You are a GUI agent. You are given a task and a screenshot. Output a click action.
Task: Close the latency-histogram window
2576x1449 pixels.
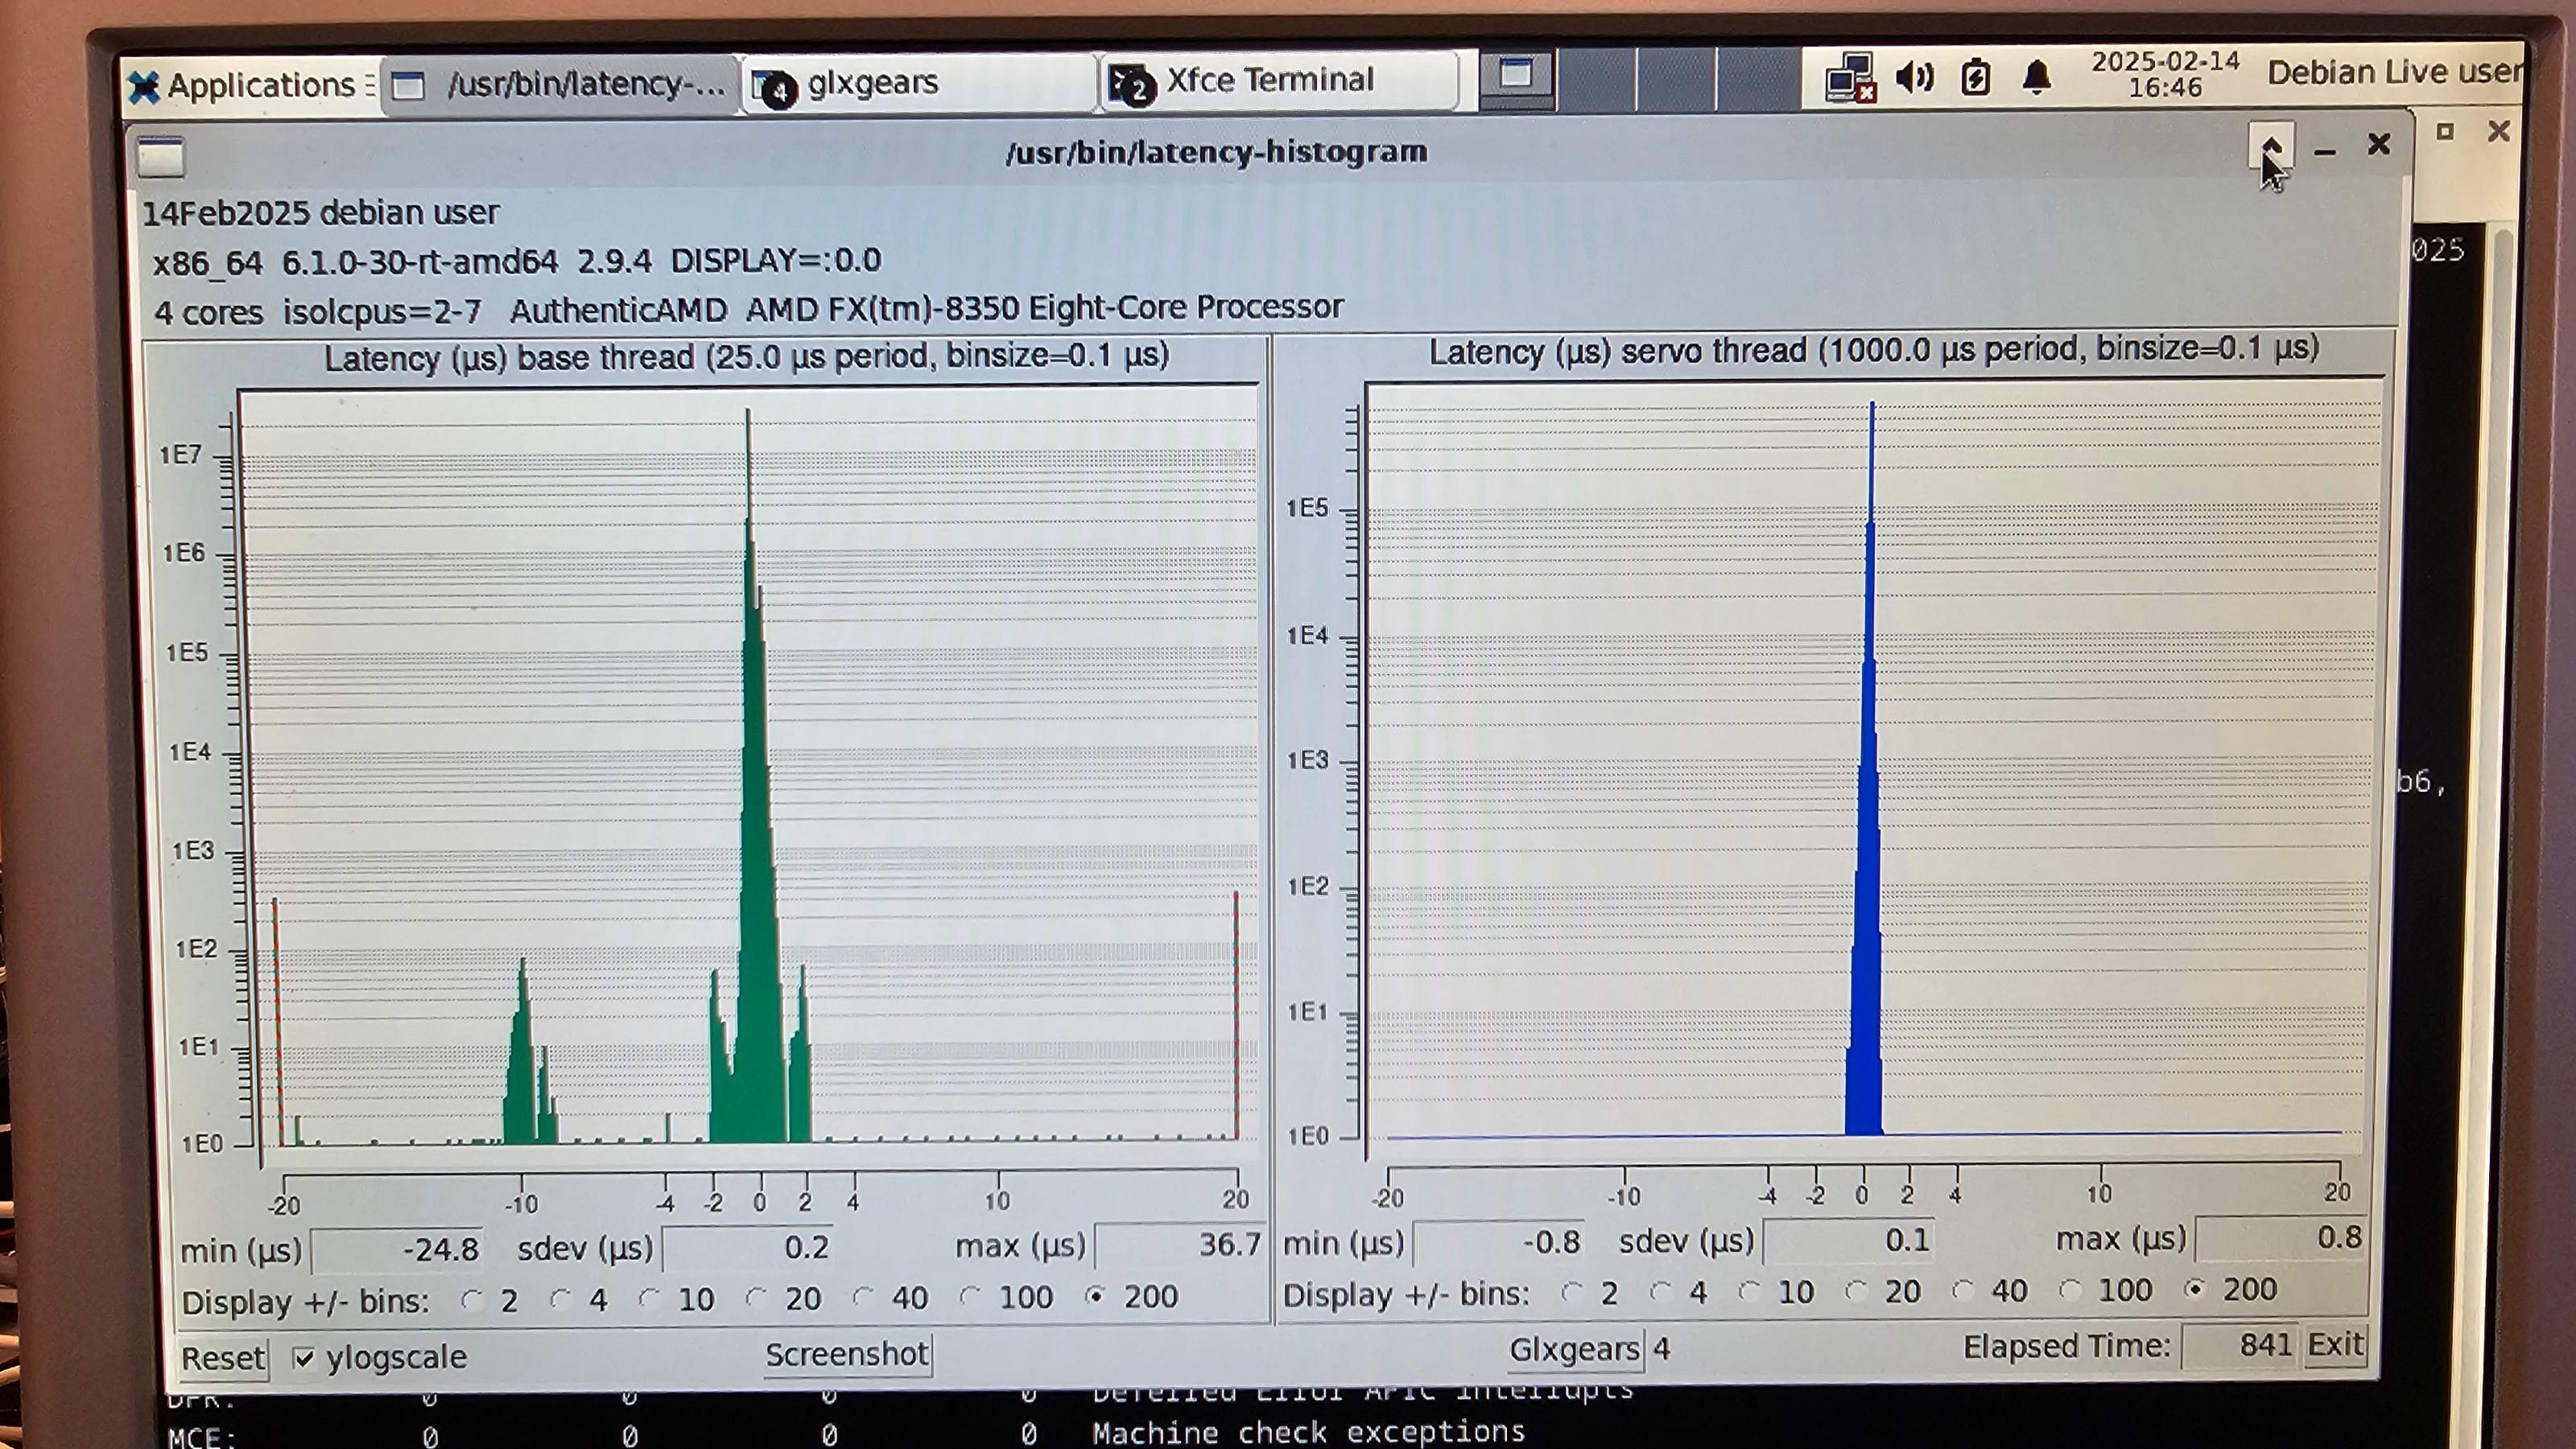coord(2379,146)
